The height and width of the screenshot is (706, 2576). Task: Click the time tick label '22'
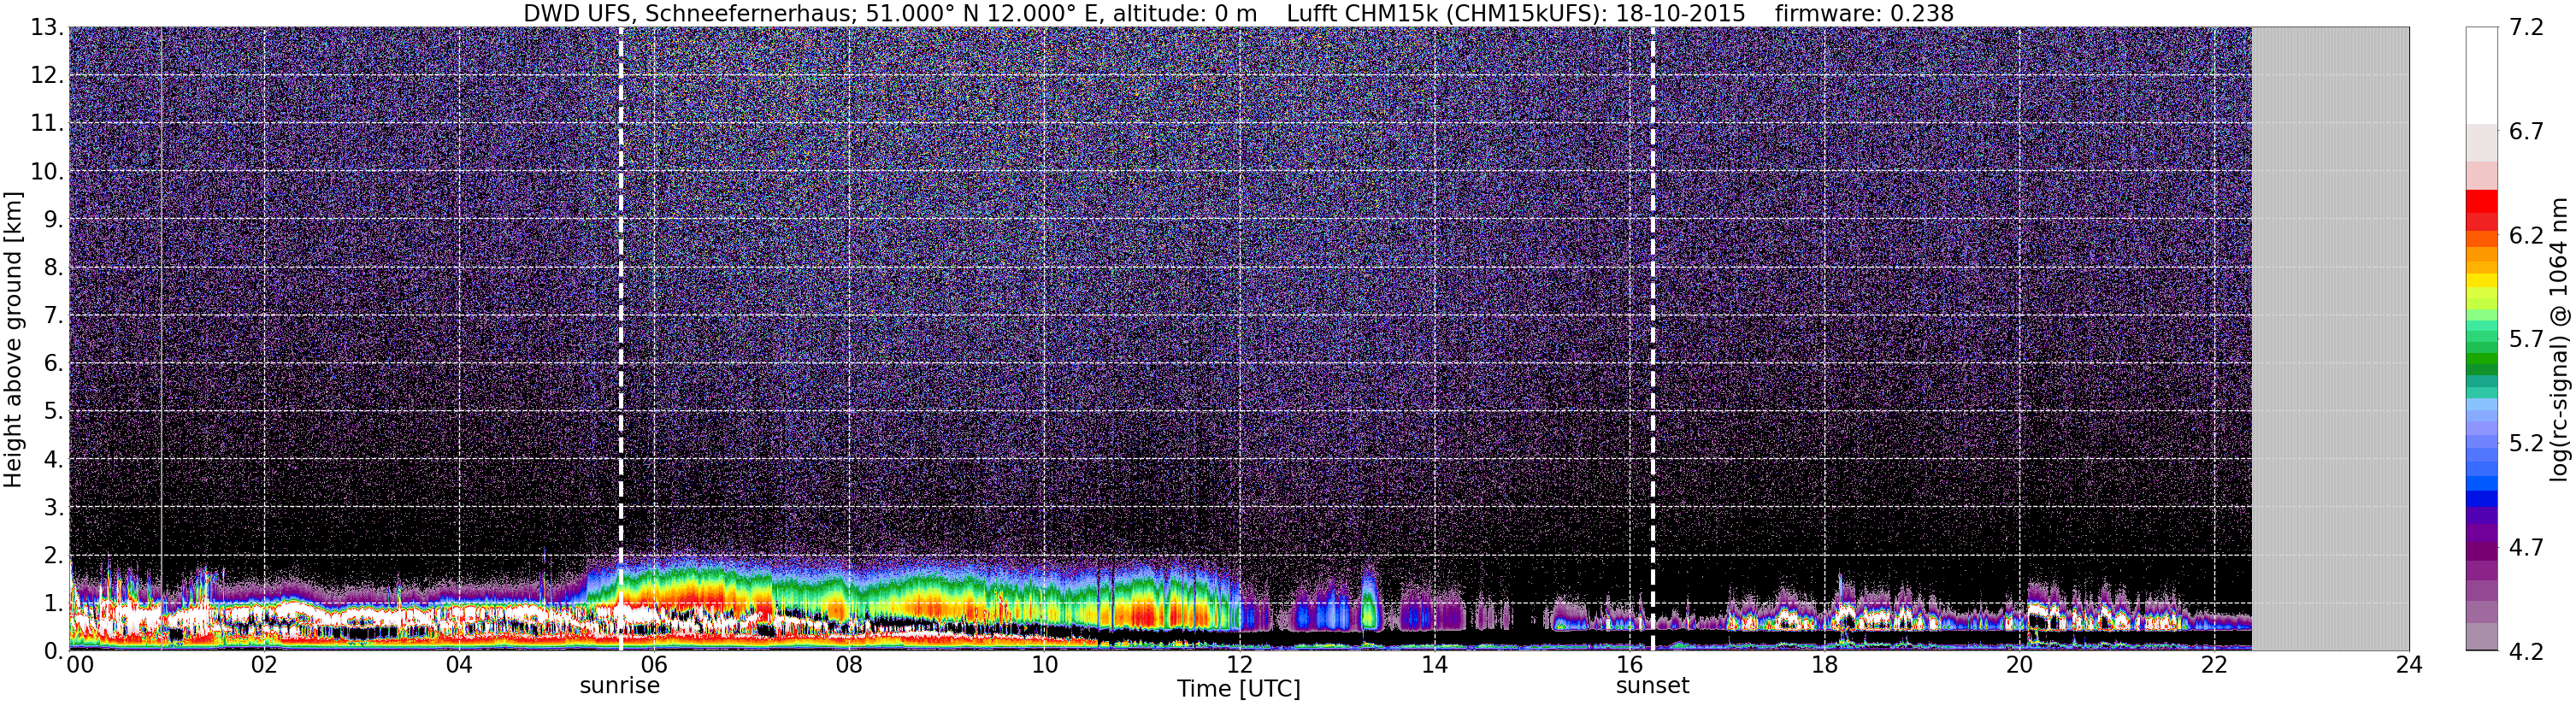(2214, 666)
